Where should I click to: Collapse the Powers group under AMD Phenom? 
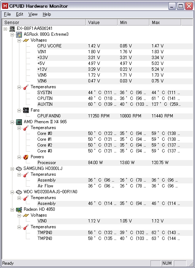point(19,157)
